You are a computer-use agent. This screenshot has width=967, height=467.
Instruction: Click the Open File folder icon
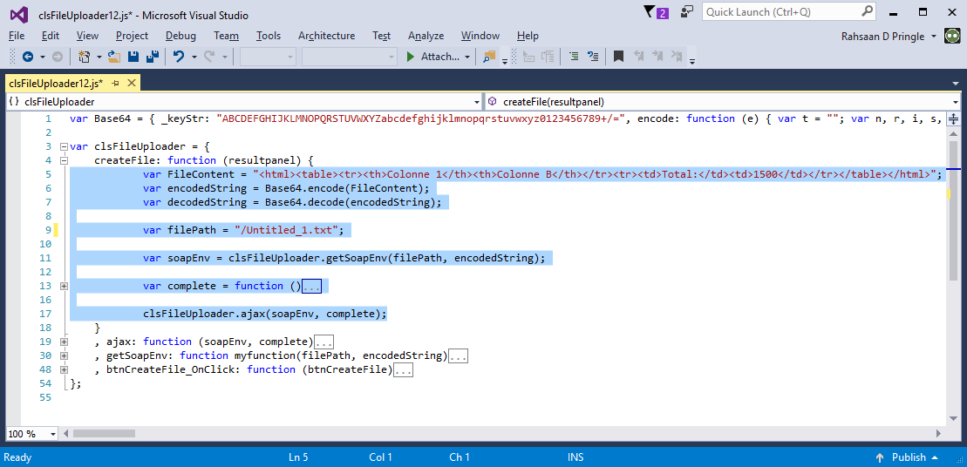click(x=114, y=57)
